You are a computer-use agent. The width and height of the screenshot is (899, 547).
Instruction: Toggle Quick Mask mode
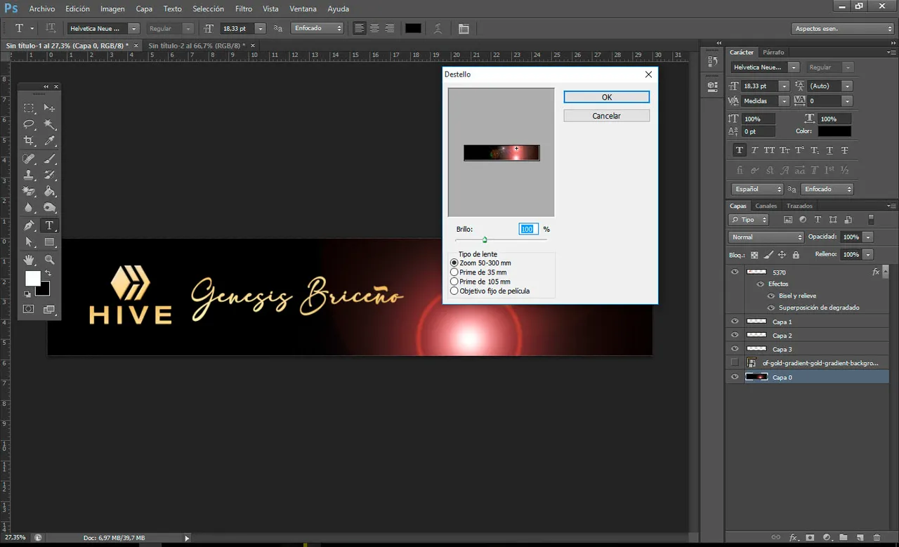29,309
